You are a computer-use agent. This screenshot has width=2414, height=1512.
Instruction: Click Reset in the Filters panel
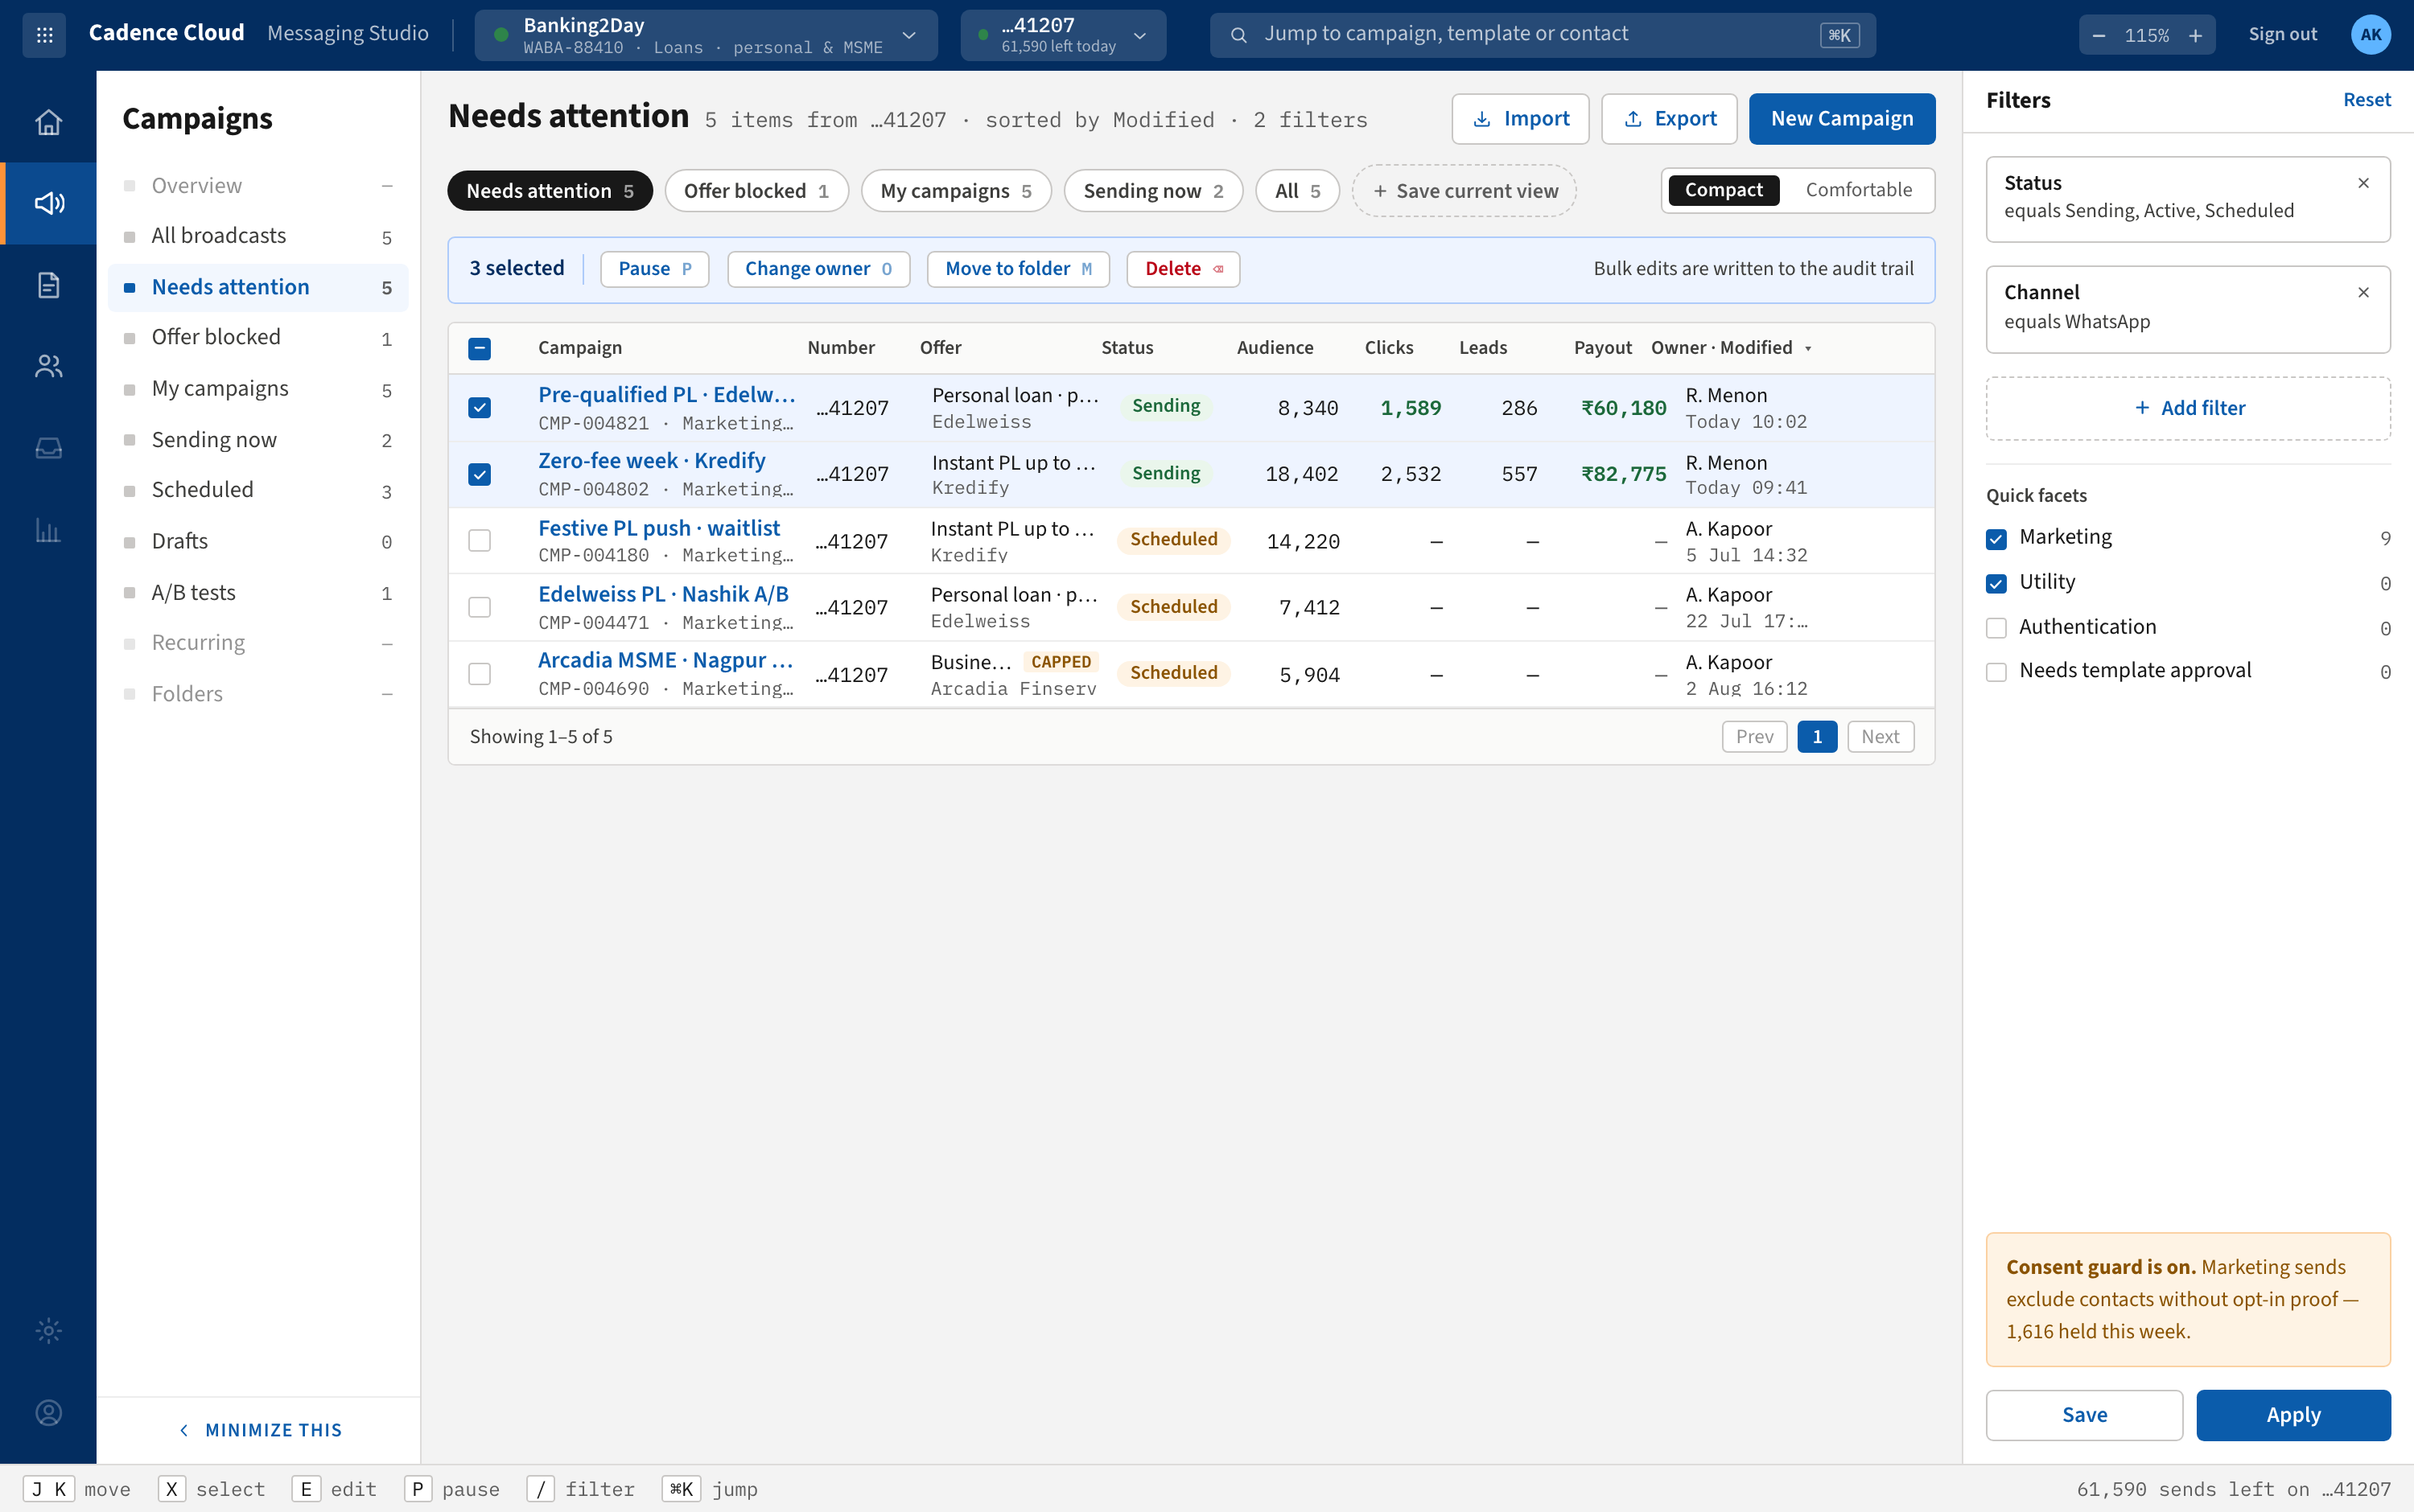point(2366,100)
